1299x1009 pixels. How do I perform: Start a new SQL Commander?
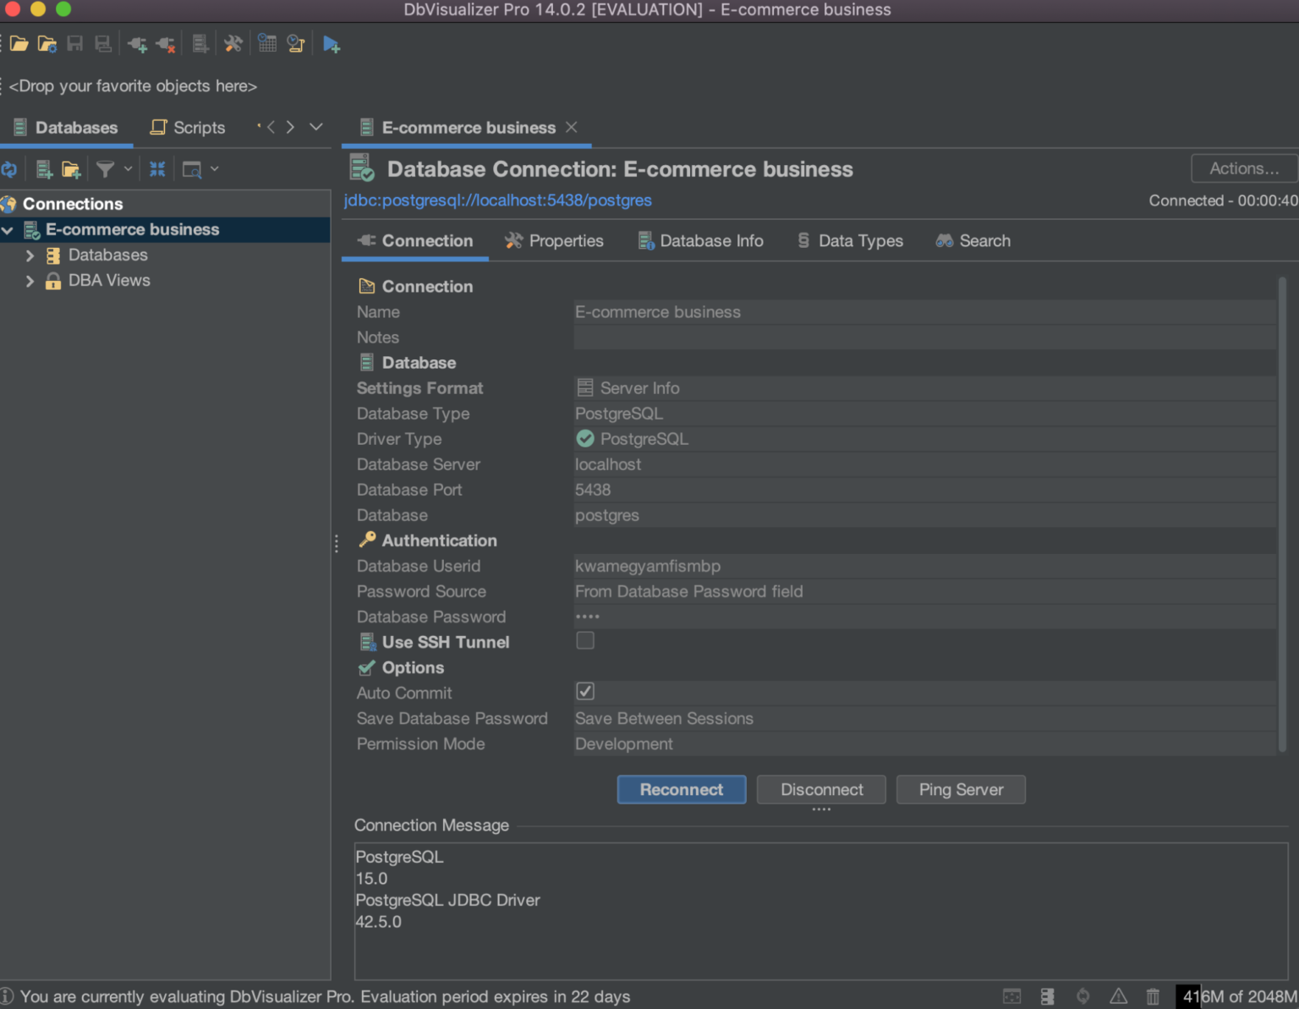point(331,43)
